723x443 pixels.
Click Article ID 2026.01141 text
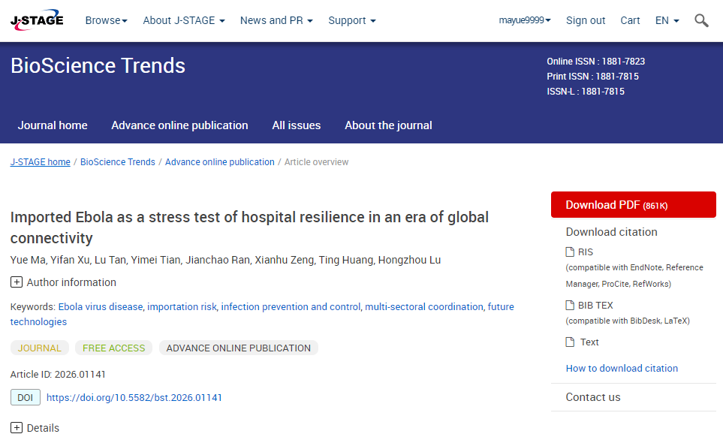tap(58, 375)
